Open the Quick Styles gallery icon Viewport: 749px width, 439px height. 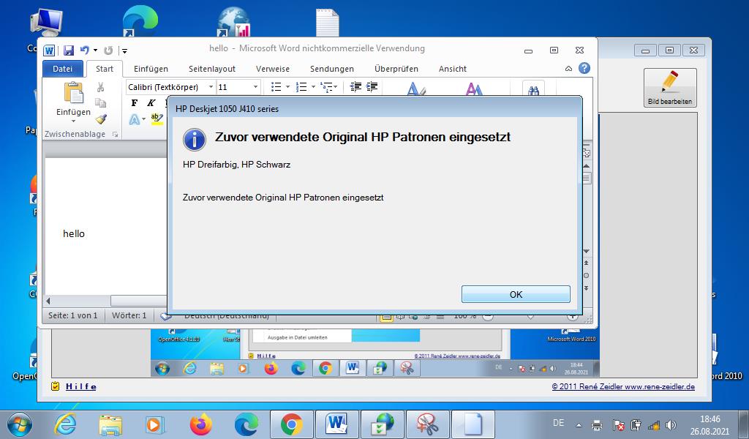click(416, 89)
